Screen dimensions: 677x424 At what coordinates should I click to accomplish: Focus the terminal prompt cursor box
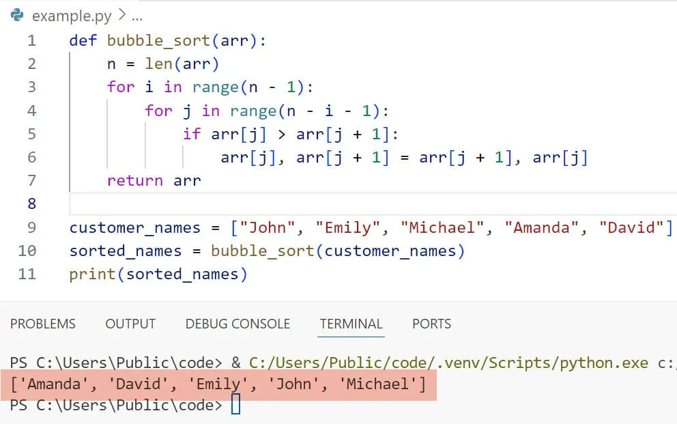tap(235, 406)
